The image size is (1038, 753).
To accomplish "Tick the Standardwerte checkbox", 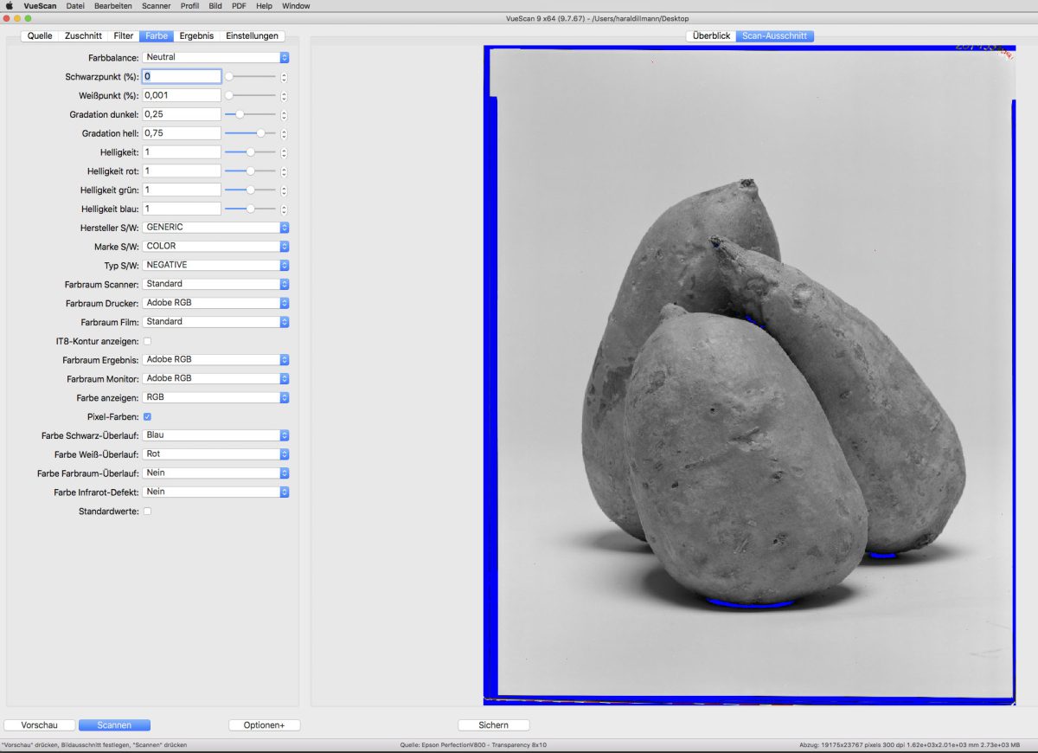I will (x=147, y=512).
